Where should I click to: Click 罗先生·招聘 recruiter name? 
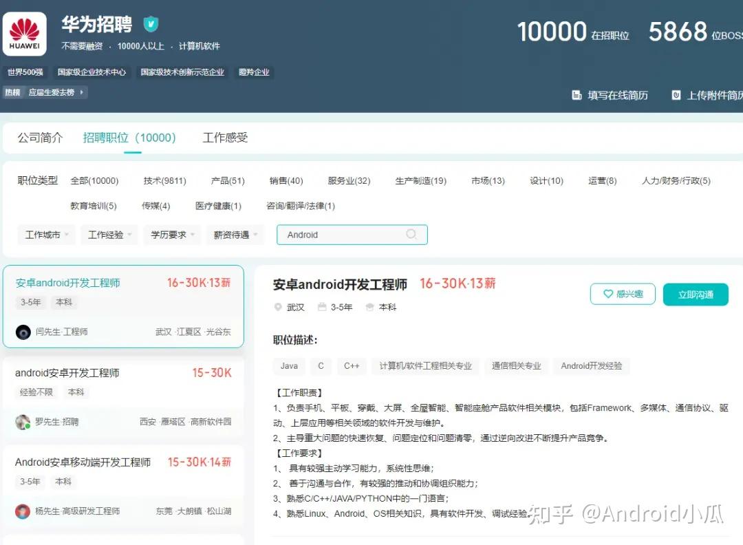point(57,422)
